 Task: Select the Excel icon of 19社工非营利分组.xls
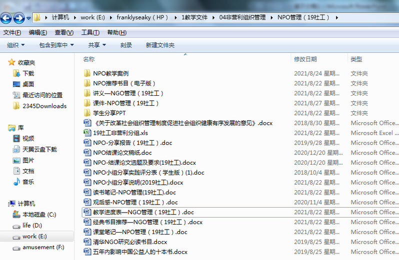[87, 133]
